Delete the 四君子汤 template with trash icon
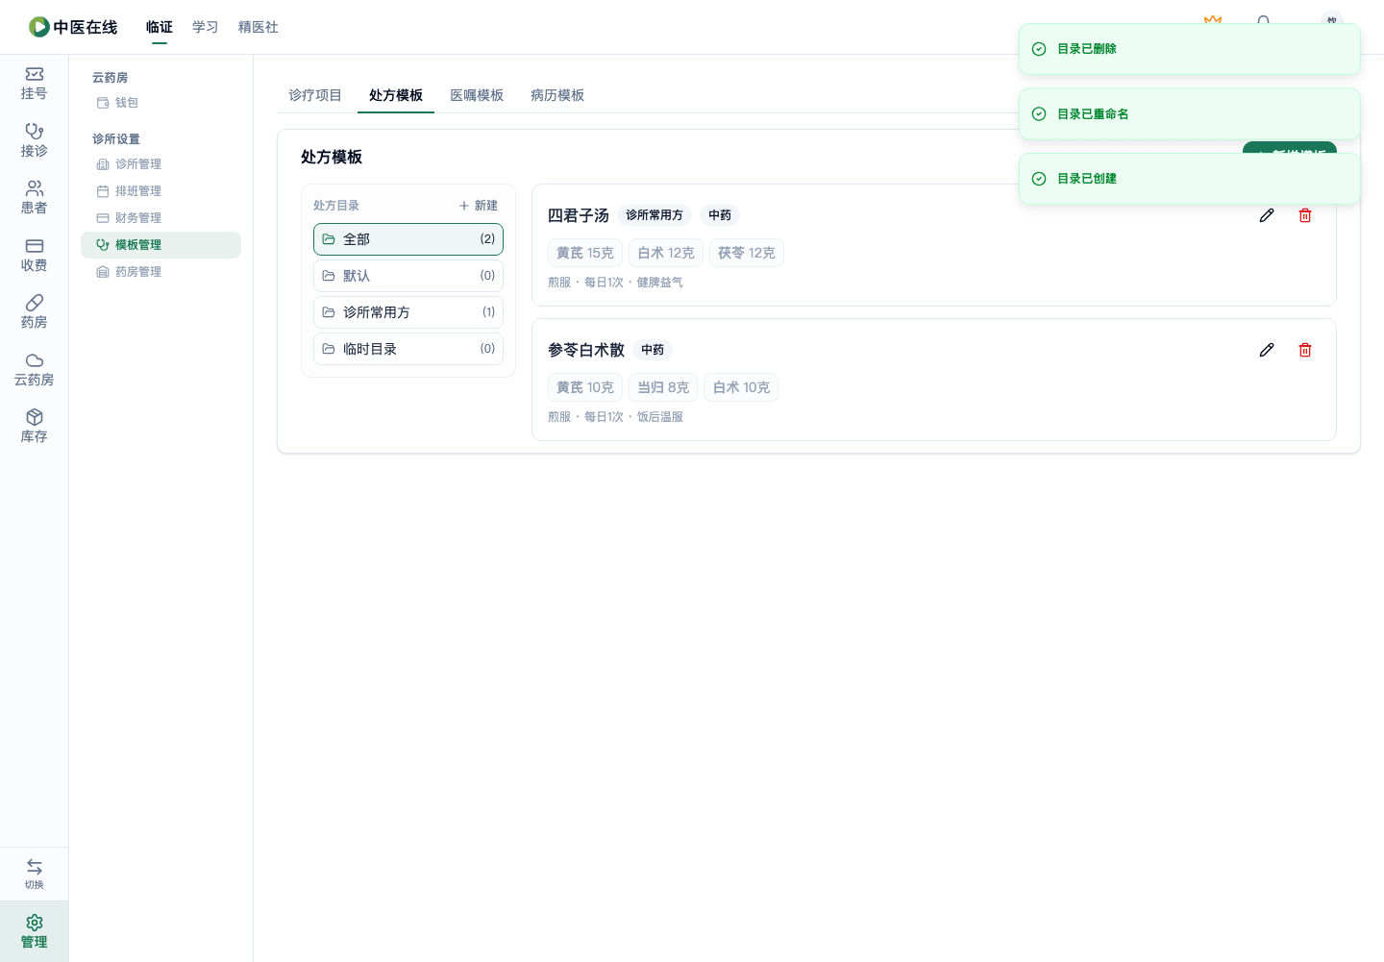This screenshot has height=962, width=1384. (1305, 215)
